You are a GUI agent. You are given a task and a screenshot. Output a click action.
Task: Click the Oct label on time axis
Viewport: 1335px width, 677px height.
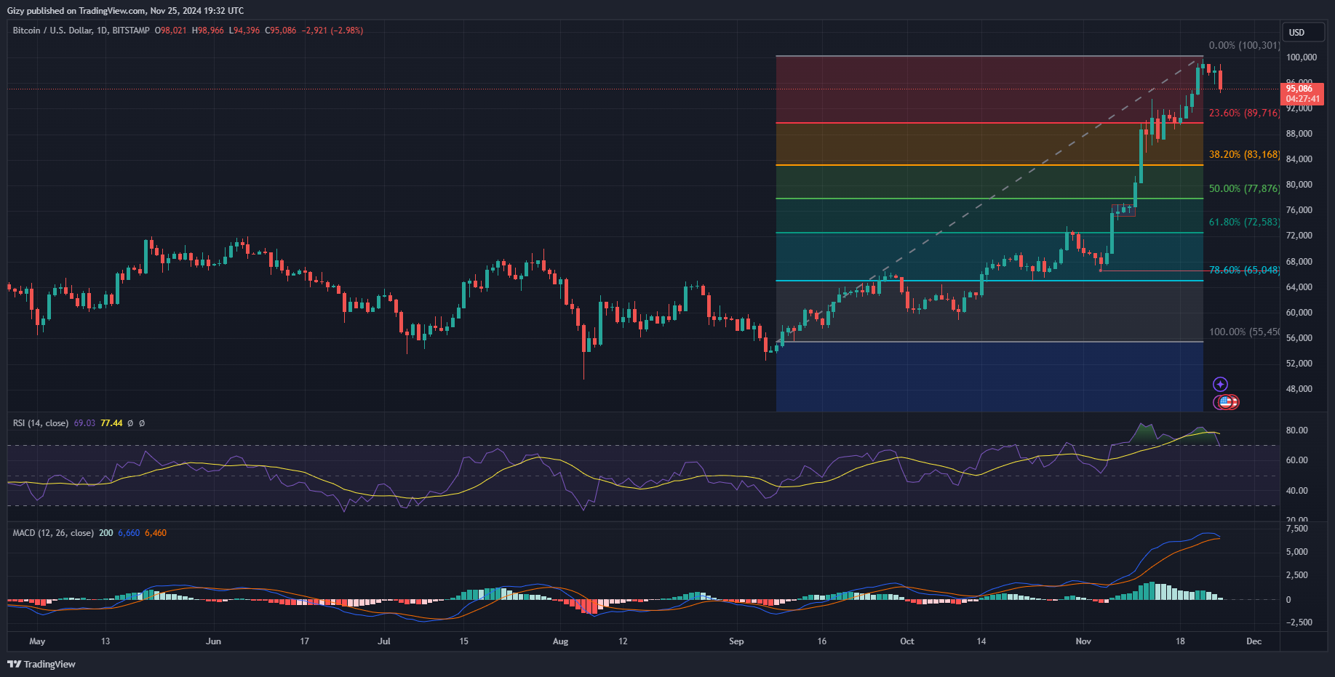[907, 641]
